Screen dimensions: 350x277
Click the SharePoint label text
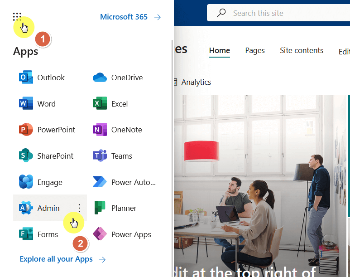coord(55,156)
